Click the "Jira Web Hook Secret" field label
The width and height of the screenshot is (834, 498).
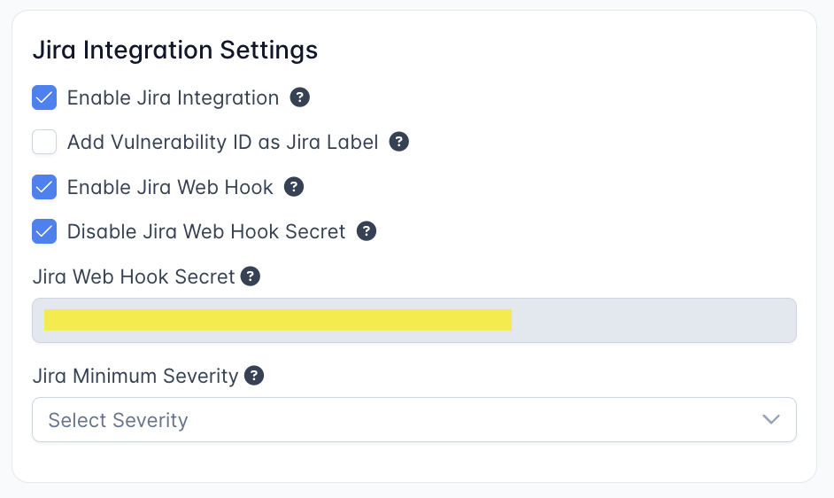pos(134,276)
